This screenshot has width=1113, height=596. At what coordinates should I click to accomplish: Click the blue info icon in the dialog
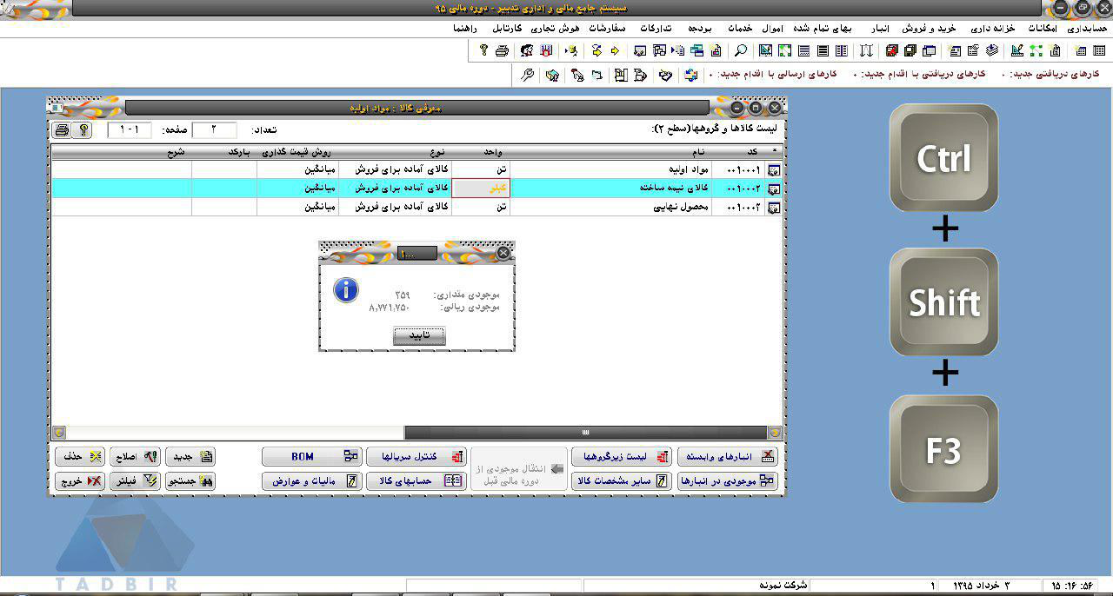pos(346,290)
